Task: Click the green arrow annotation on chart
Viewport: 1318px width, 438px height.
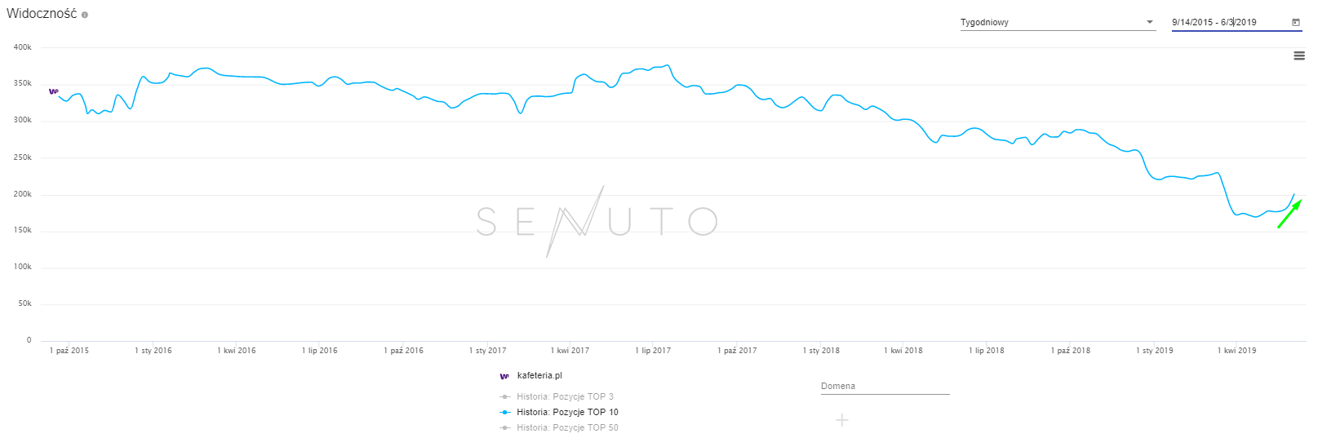Action: (1289, 214)
